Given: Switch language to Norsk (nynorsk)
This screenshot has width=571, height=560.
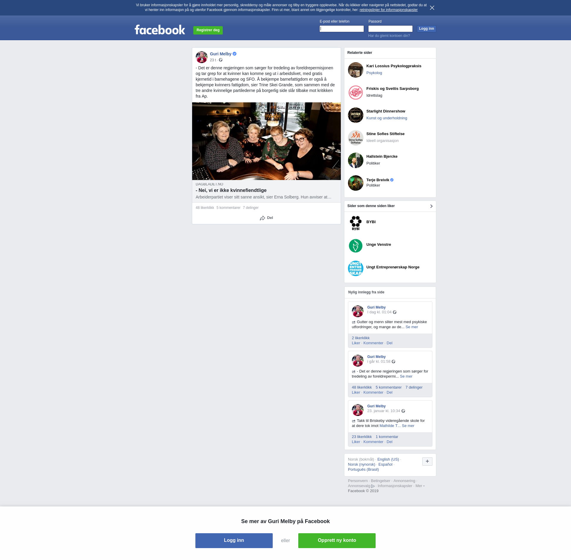Looking at the screenshot, I should coord(362,464).
